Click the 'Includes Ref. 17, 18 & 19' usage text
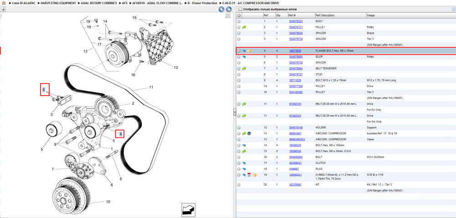Screen dimensions: 456x218 pyautogui.click(x=382, y=133)
